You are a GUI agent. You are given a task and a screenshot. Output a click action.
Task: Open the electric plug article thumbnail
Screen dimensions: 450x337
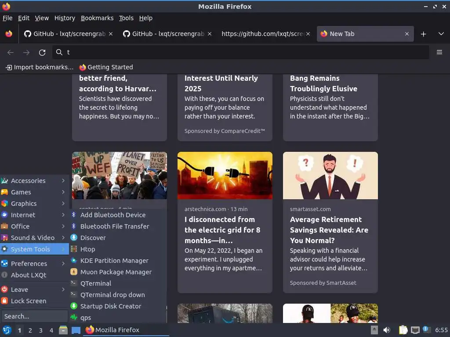(225, 176)
